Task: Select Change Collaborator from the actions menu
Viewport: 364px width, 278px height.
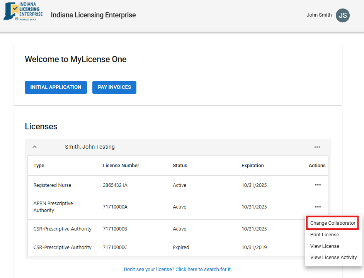Action: click(332, 223)
